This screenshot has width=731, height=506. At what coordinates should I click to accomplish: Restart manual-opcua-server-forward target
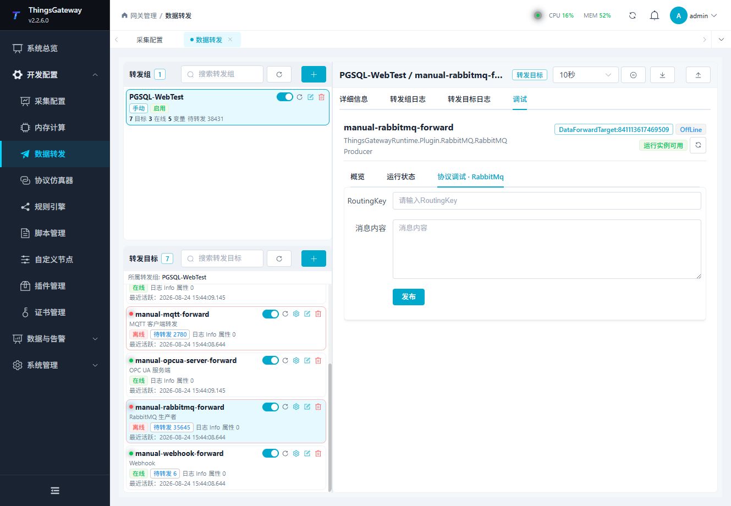[x=285, y=360]
